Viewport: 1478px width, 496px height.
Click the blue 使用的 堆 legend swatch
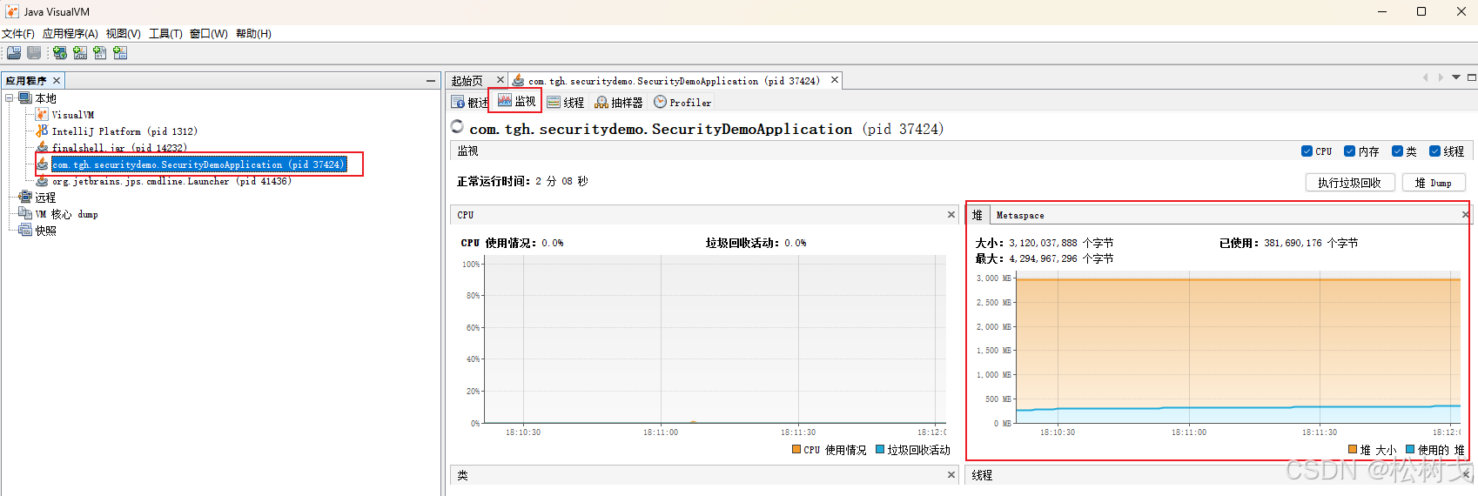pos(1410,450)
